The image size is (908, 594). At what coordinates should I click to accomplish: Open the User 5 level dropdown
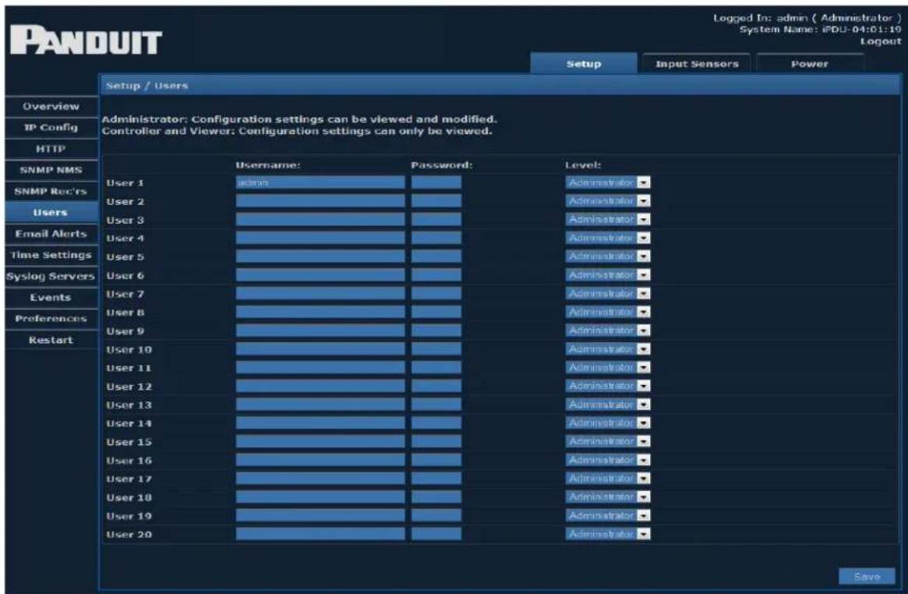608,256
